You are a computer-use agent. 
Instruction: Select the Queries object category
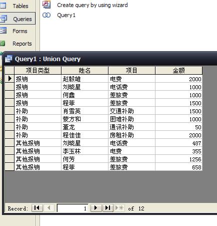pos(17,19)
